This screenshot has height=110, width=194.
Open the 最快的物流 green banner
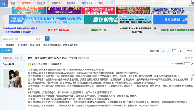click(x=101, y=19)
